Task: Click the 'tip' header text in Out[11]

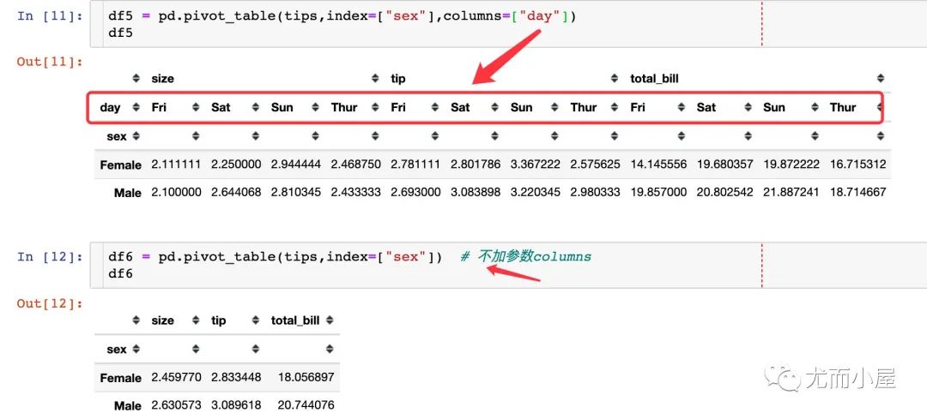Action: point(398,79)
